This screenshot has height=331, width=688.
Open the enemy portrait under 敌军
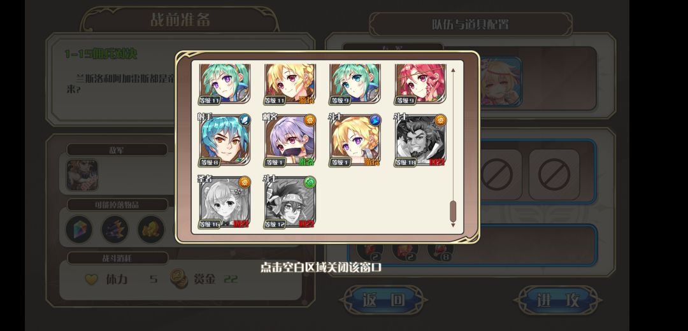coord(82,175)
